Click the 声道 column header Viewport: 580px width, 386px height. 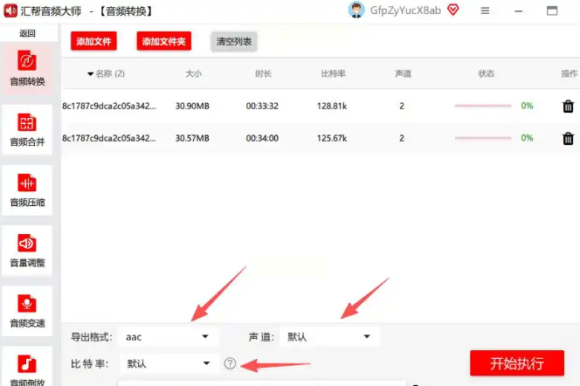coord(403,73)
